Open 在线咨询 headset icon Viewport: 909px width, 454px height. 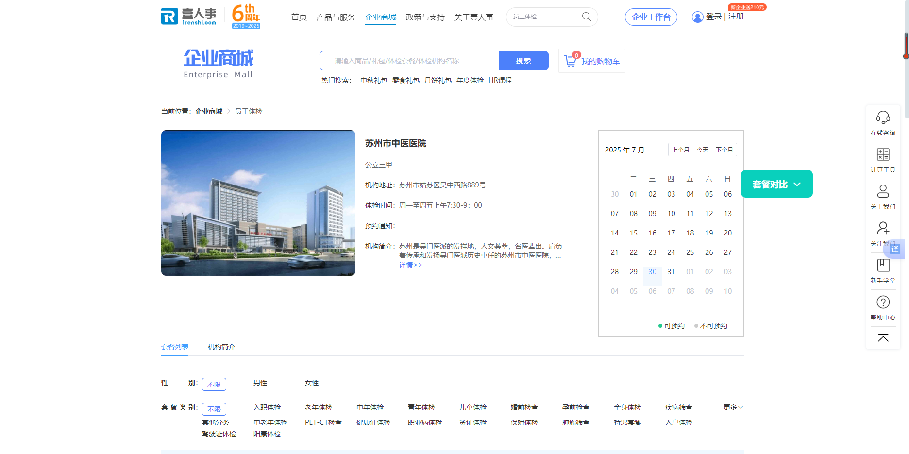click(883, 118)
